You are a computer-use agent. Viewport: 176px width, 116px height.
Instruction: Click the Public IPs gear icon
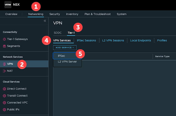pos(4,110)
